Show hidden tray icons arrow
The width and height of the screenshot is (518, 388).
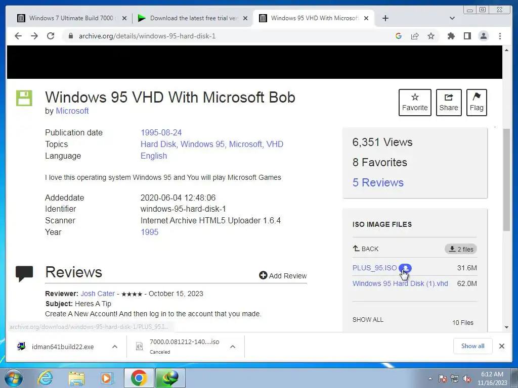click(x=430, y=378)
